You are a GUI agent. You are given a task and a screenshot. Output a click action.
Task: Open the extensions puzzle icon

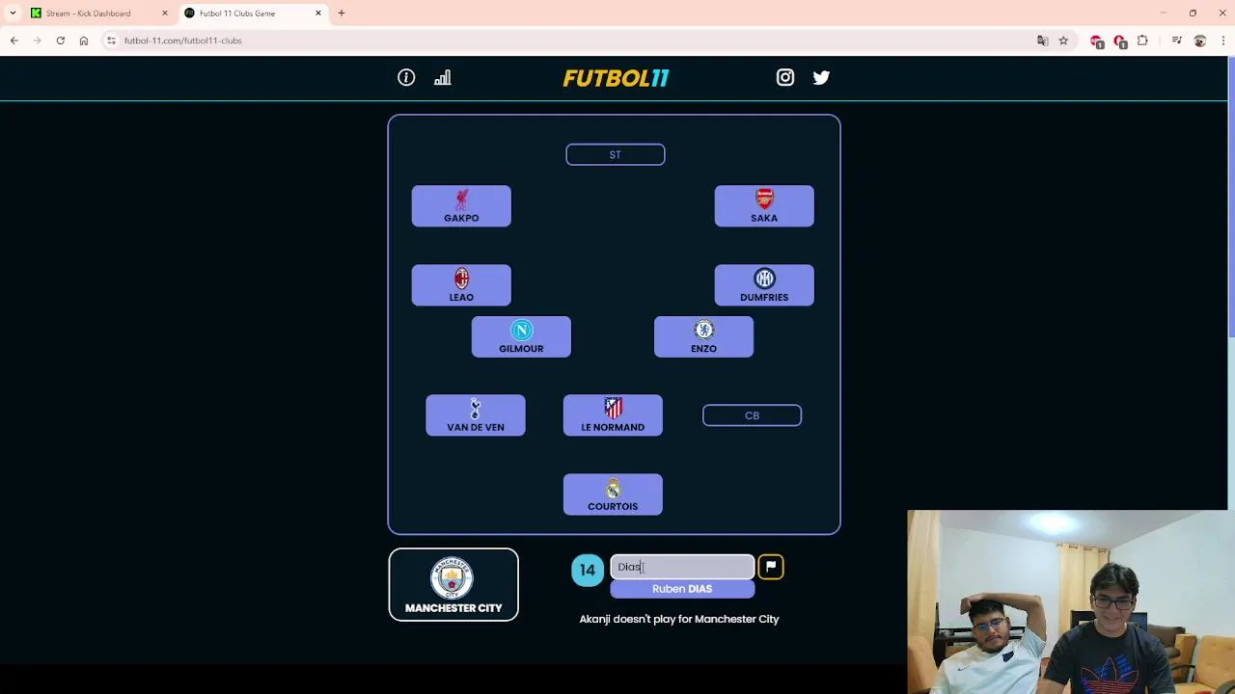1143,40
